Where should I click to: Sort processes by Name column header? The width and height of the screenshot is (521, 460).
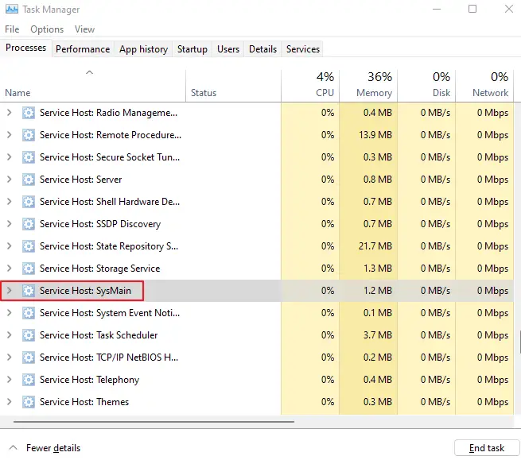(93, 85)
